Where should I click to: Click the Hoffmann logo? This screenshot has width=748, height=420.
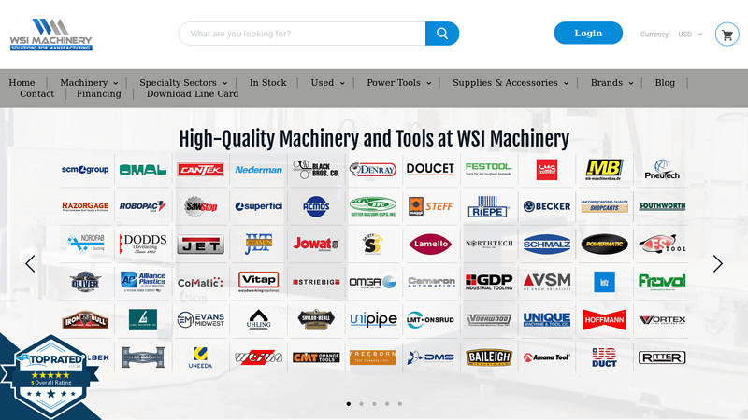click(x=604, y=319)
